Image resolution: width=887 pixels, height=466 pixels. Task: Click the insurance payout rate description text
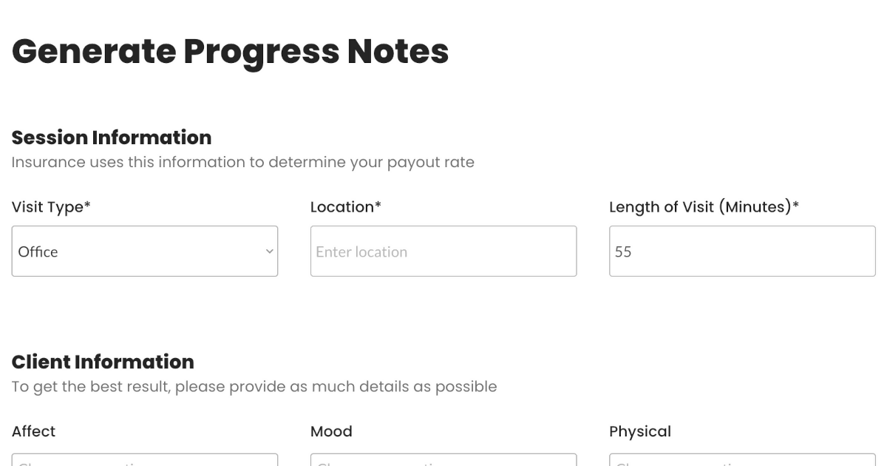(242, 163)
